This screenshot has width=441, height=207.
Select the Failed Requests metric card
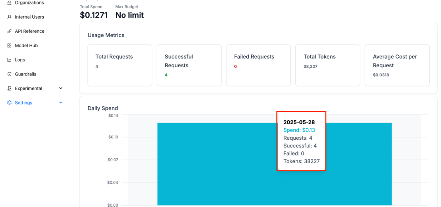click(258, 65)
